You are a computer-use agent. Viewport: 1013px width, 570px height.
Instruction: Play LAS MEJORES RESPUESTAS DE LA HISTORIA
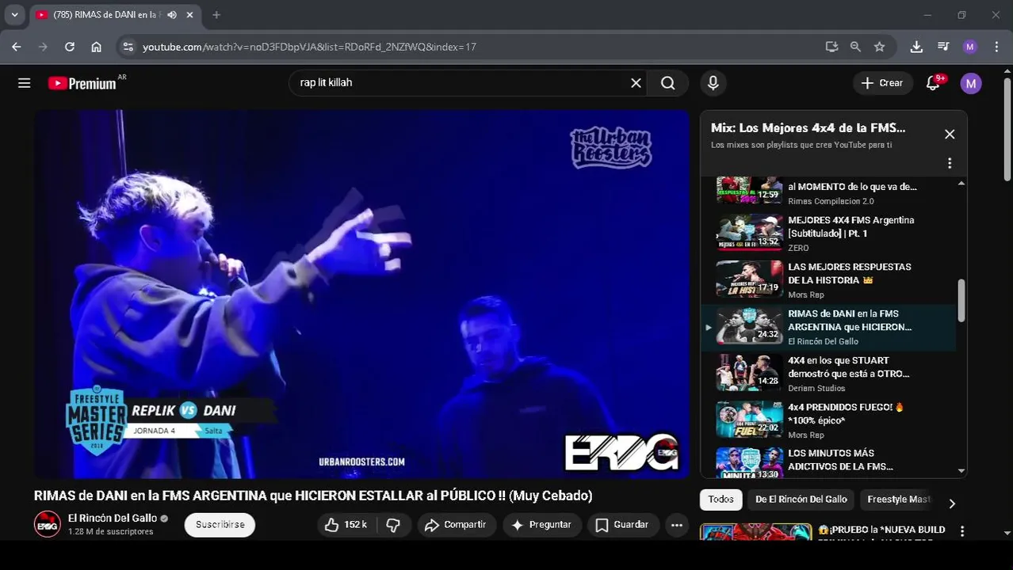click(x=828, y=280)
